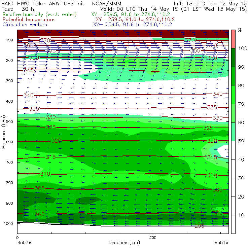Click the 200 hPa pressure tick label

point(9,60)
